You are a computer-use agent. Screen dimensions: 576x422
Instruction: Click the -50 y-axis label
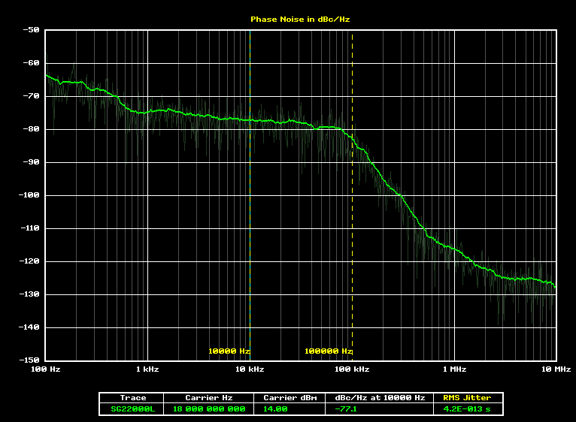(32, 30)
